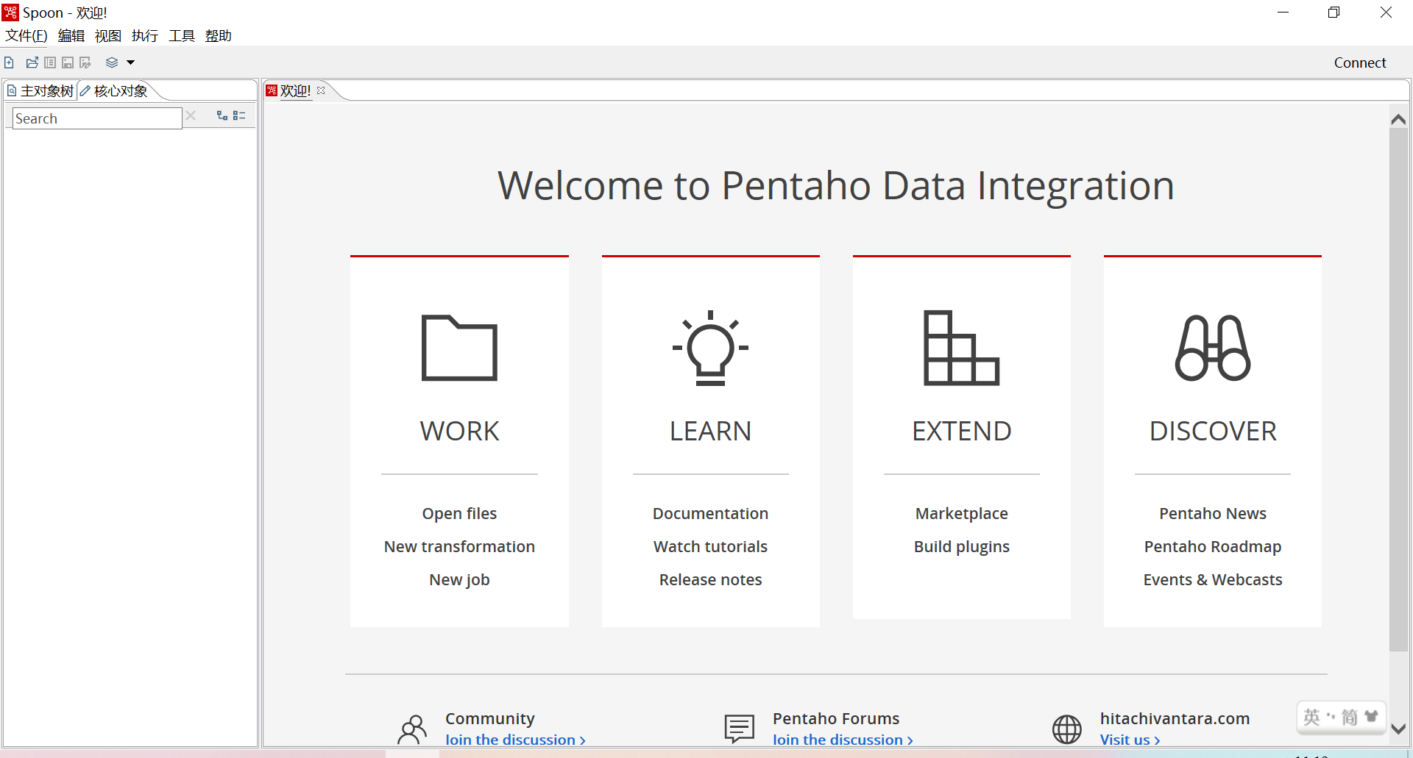
Task: Close the 欢迎! welcome tab
Action: pyautogui.click(x=321, y=90)
